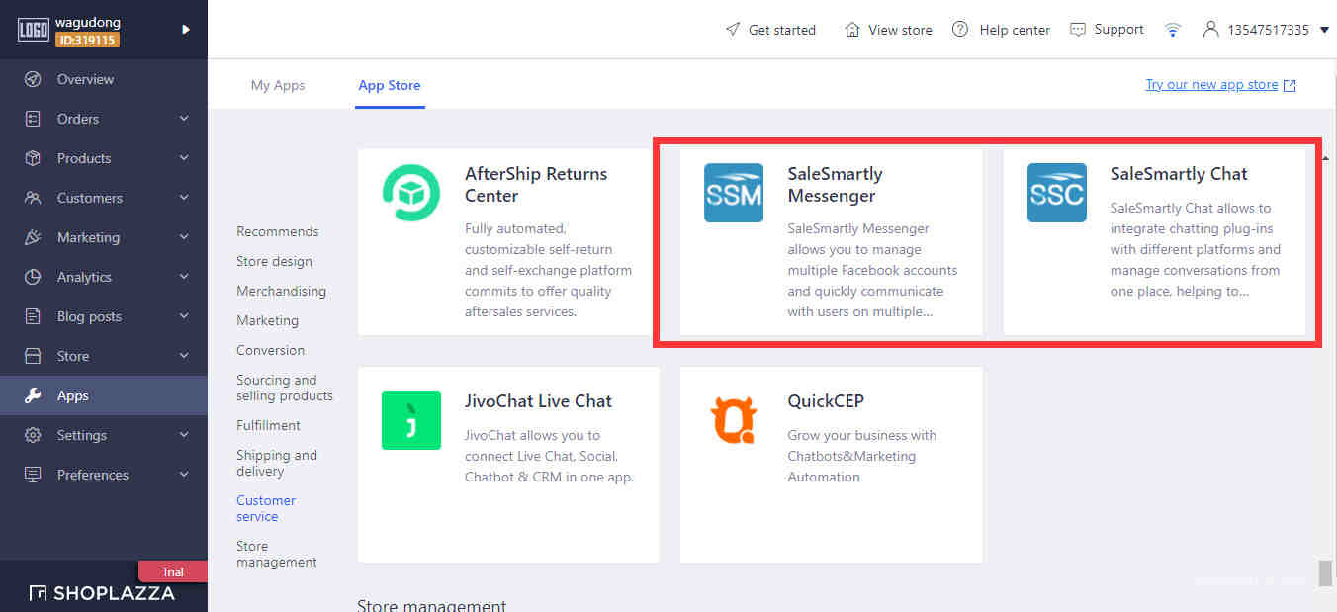Open the SaleSmartly Messenger app title
Screen dimensions: 1337x612
(x=836, y=184)
